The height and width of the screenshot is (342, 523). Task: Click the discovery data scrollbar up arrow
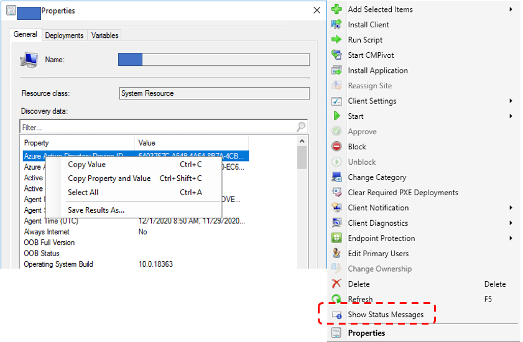pos(302,141)
